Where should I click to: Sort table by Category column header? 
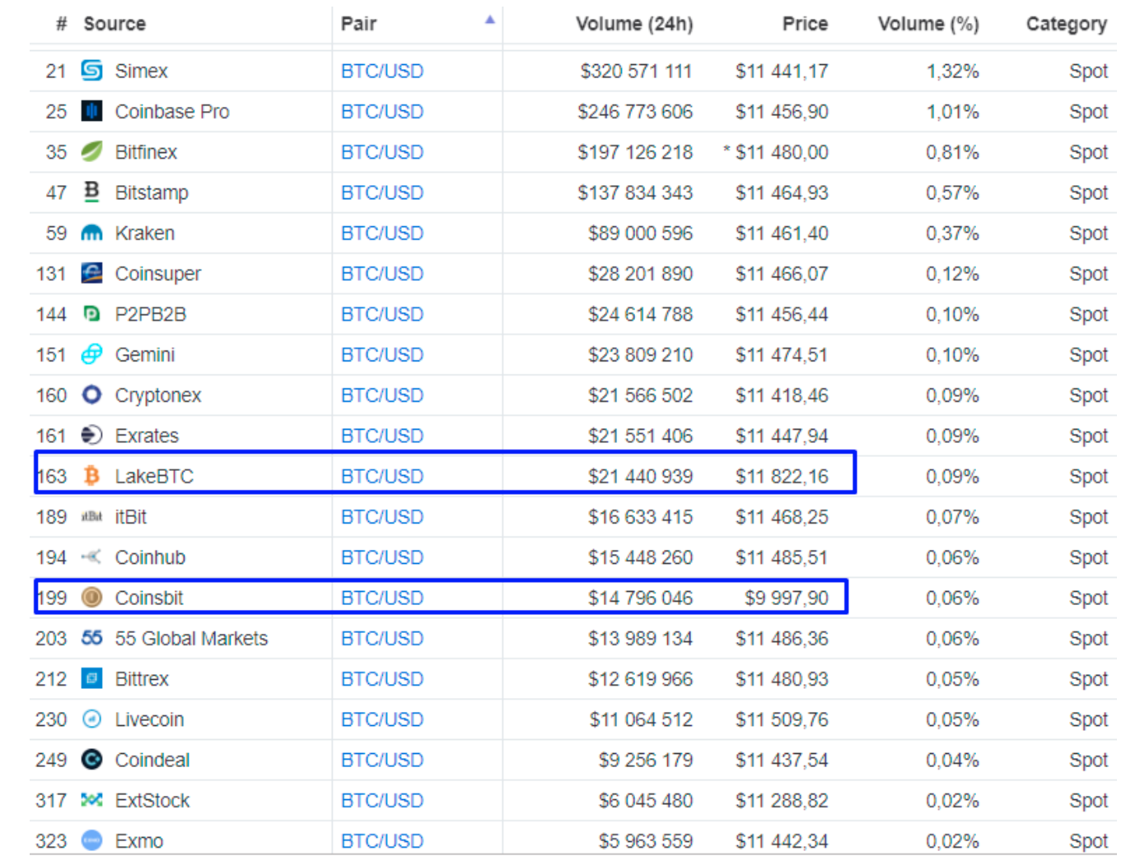click(x=1067, y=25)
